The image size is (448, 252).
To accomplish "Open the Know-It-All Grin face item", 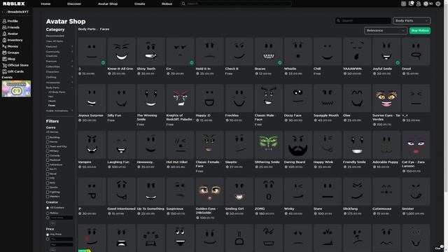I will point(121,51).
